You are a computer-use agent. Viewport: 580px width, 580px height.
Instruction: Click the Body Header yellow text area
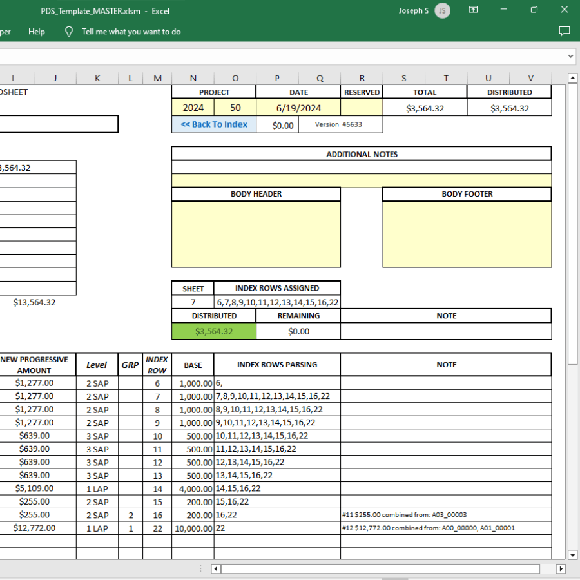pyautogui.click(x=256, y=234)
